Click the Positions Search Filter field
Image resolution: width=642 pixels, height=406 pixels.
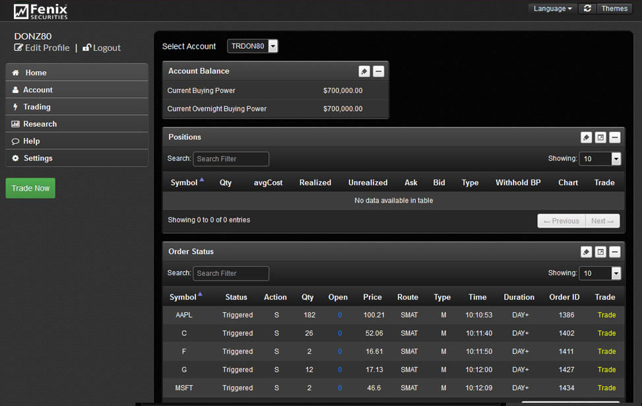click(231, 159)
